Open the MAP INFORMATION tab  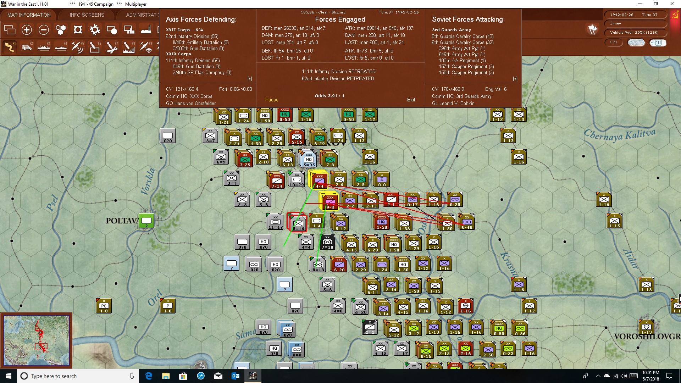[x=29, y=15]
